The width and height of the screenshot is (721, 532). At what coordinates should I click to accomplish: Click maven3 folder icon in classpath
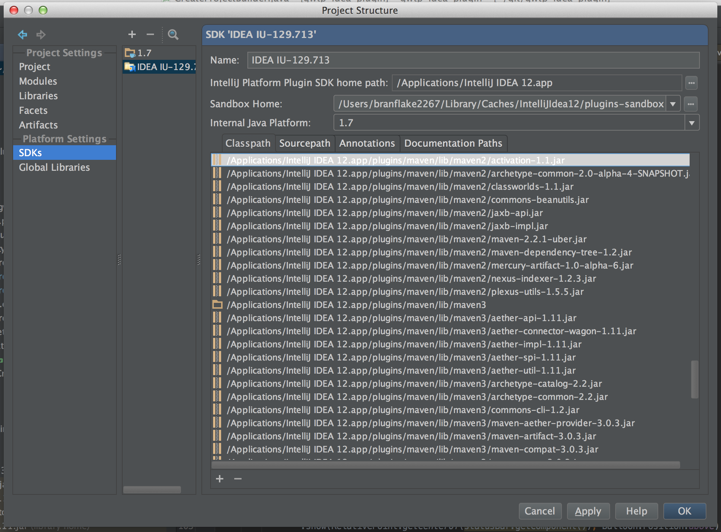click(x=217, y=305)
